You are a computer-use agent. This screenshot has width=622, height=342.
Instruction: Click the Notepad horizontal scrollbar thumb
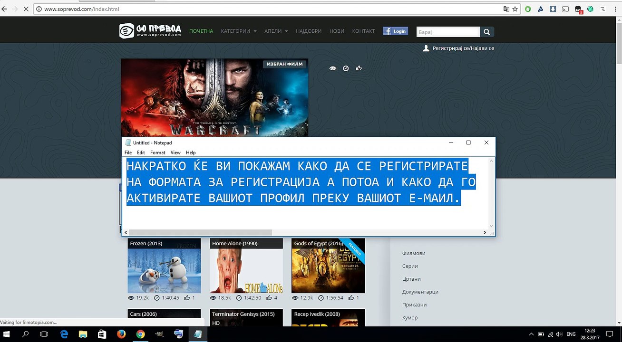200,232
